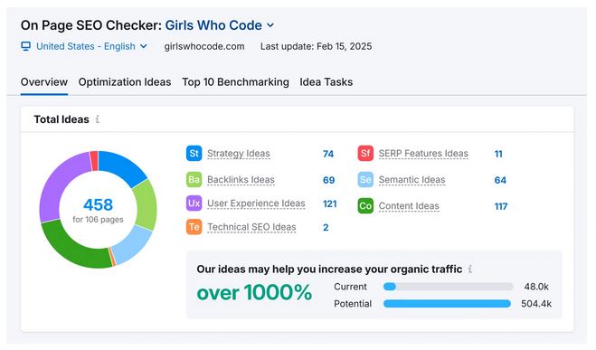The image size is (596, 350).
Task: Click the dark green Co Content icon
Action: [365, 205]
